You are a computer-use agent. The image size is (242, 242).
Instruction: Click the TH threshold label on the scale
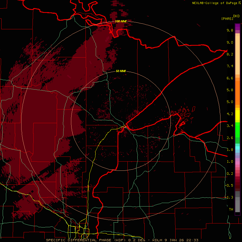pos(231,209)
